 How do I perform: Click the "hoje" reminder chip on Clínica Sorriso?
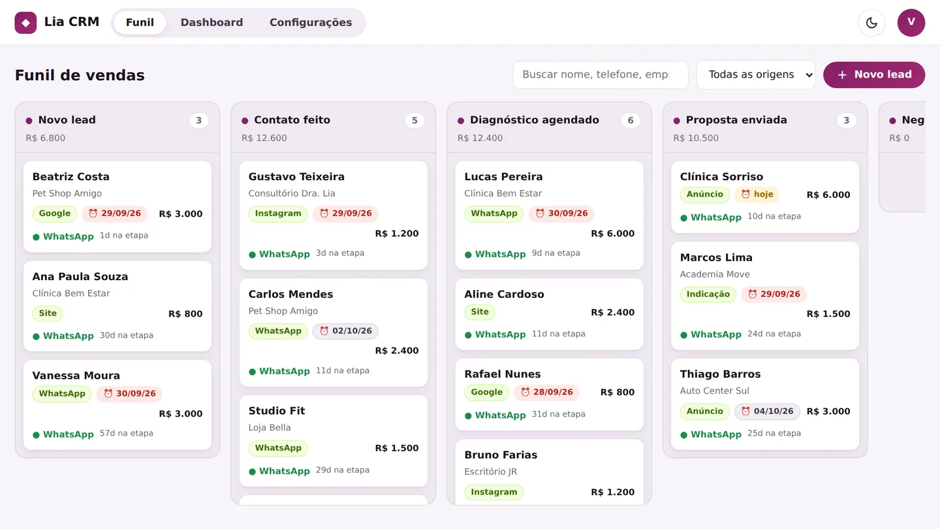(757, 195)
